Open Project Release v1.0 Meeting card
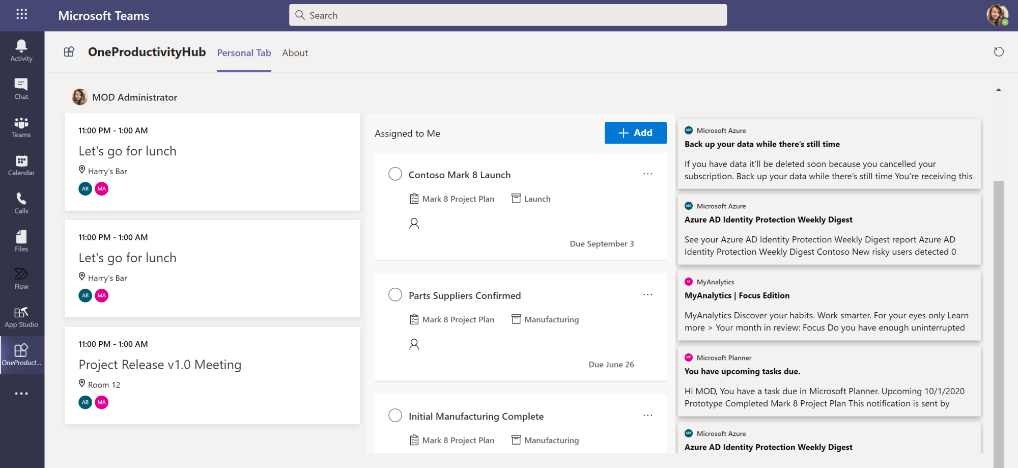1018x468 pixels. [x=212, y=376]
